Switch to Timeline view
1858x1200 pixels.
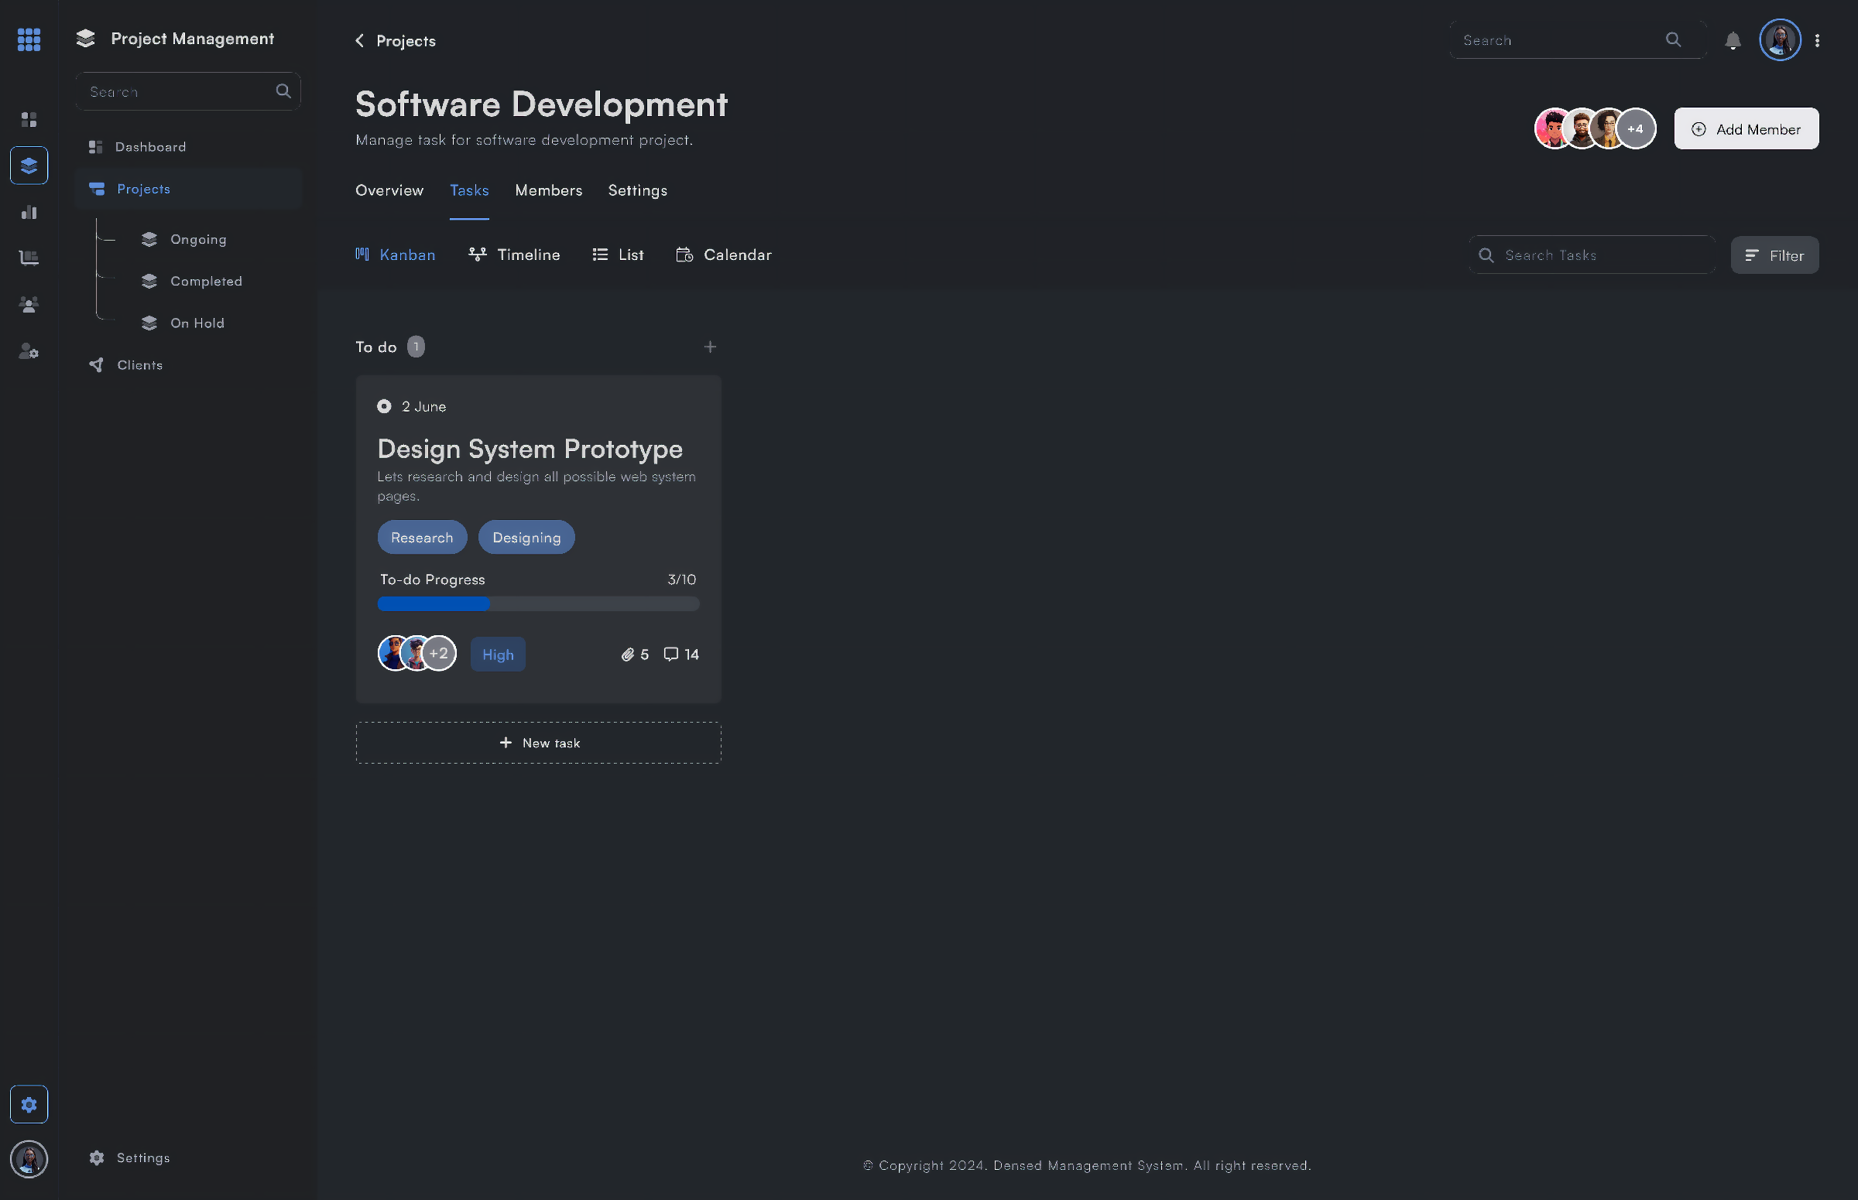coord(514,255)
